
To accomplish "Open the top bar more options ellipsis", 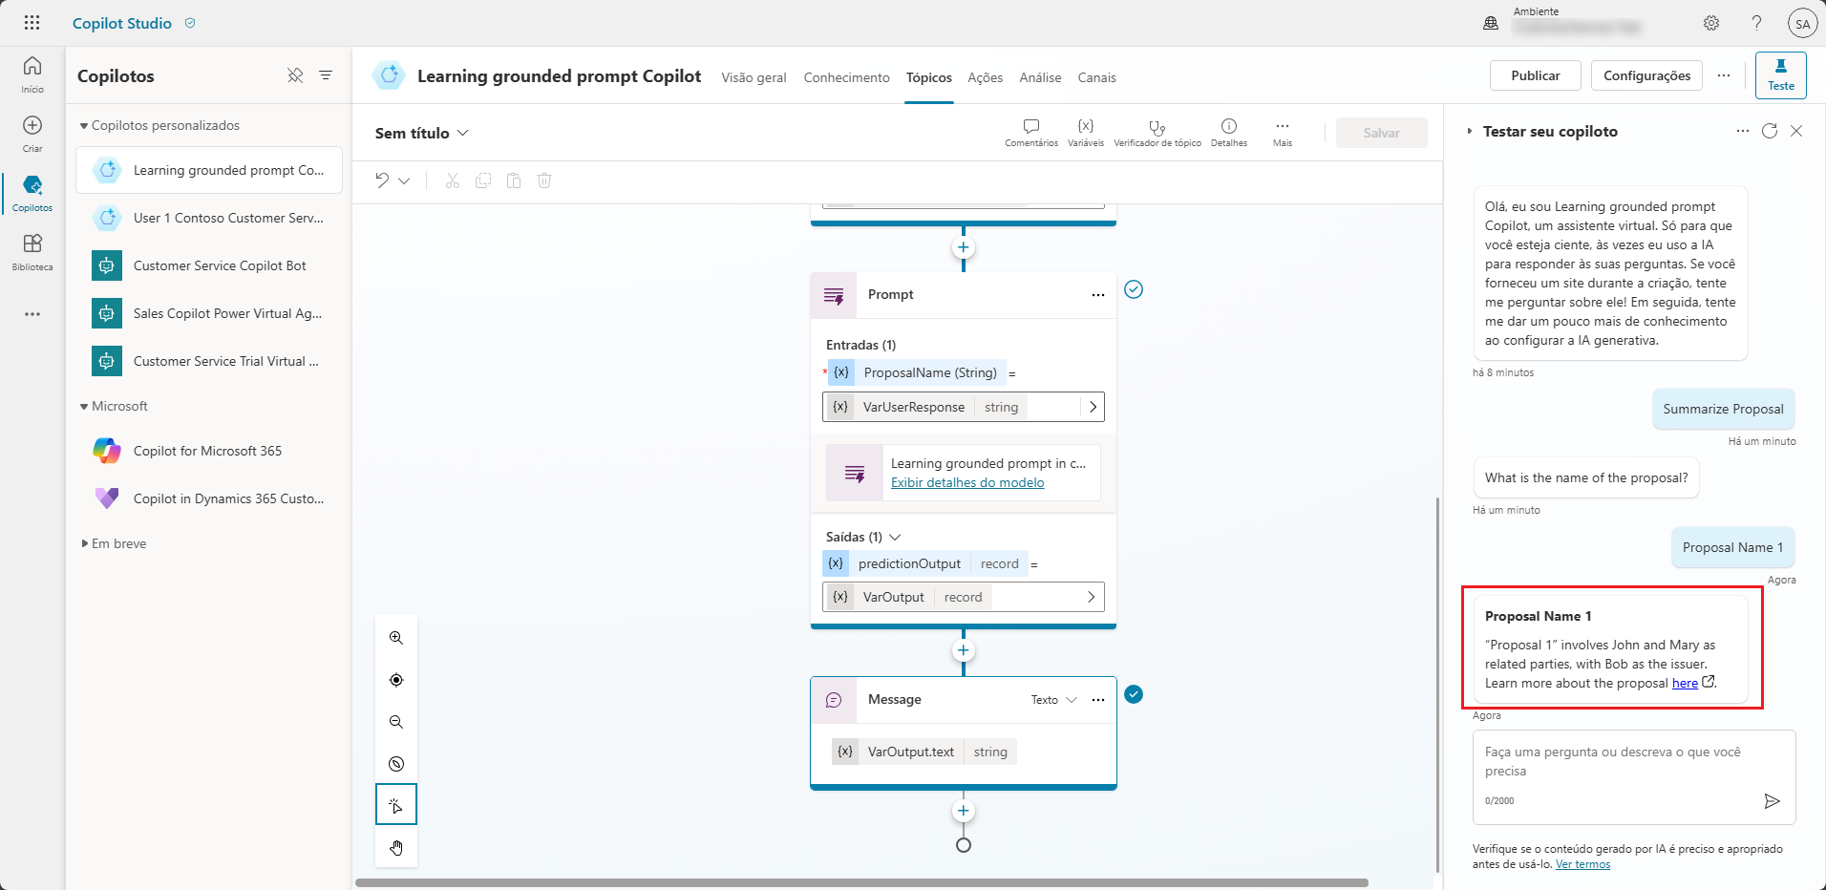I will coord(1724,75).
